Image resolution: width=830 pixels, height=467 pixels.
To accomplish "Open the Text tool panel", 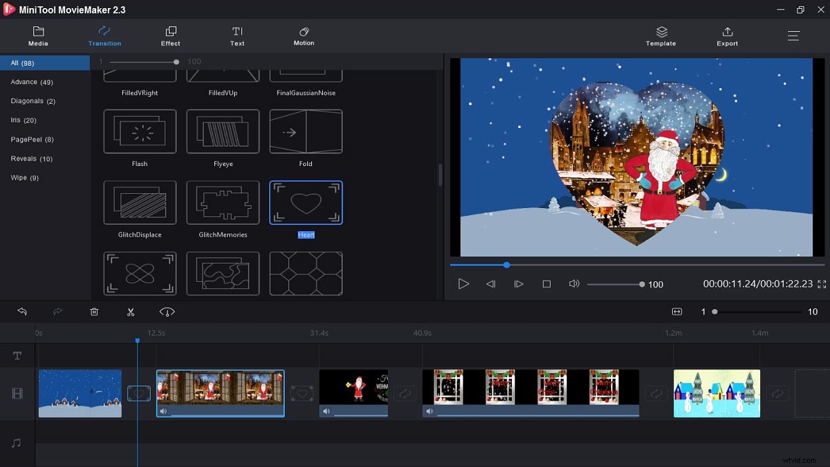I will click(237, 35).
